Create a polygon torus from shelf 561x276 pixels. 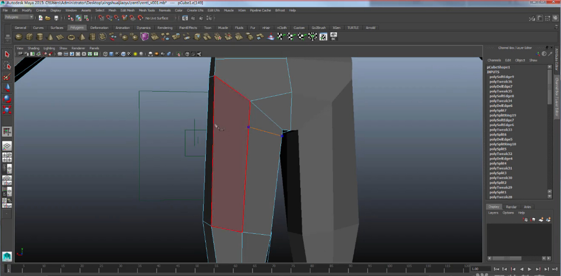[71, 37]
